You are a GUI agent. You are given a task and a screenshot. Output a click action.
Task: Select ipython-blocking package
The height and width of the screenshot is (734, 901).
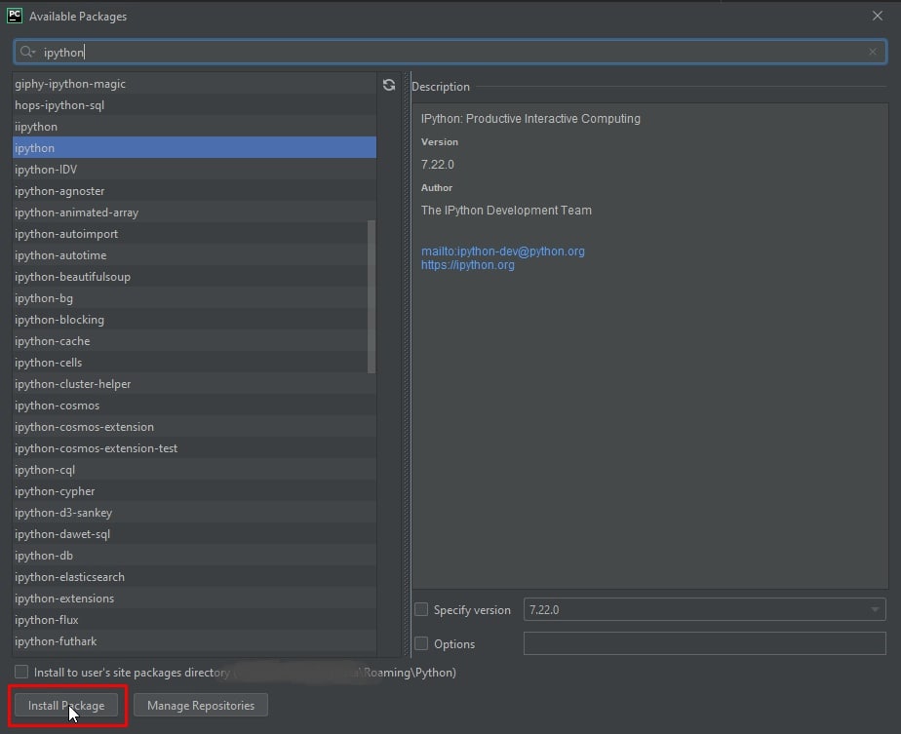(194, 320)
